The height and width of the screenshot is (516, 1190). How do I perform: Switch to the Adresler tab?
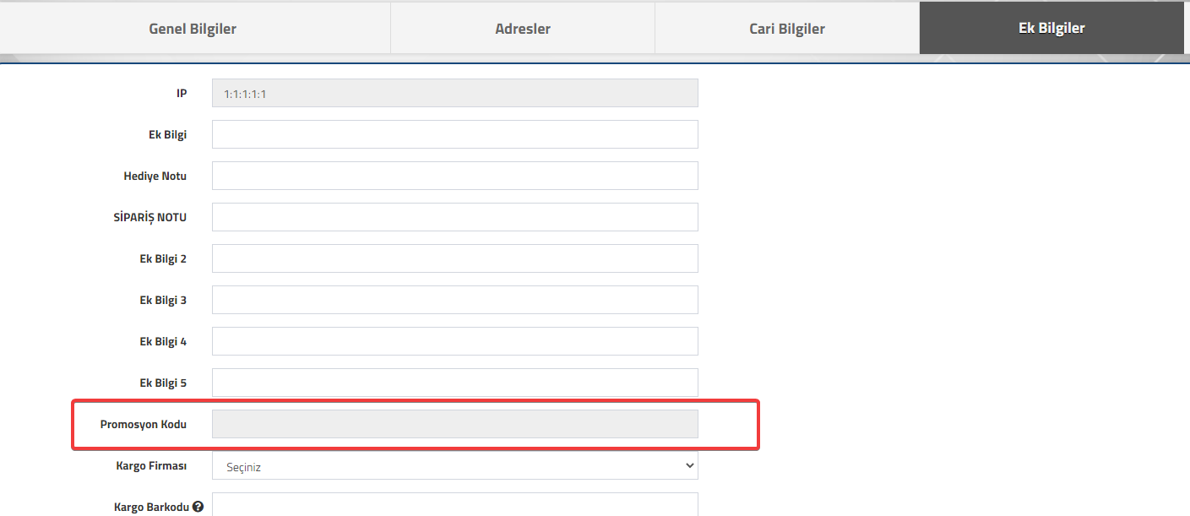click(x=523, y=29)
